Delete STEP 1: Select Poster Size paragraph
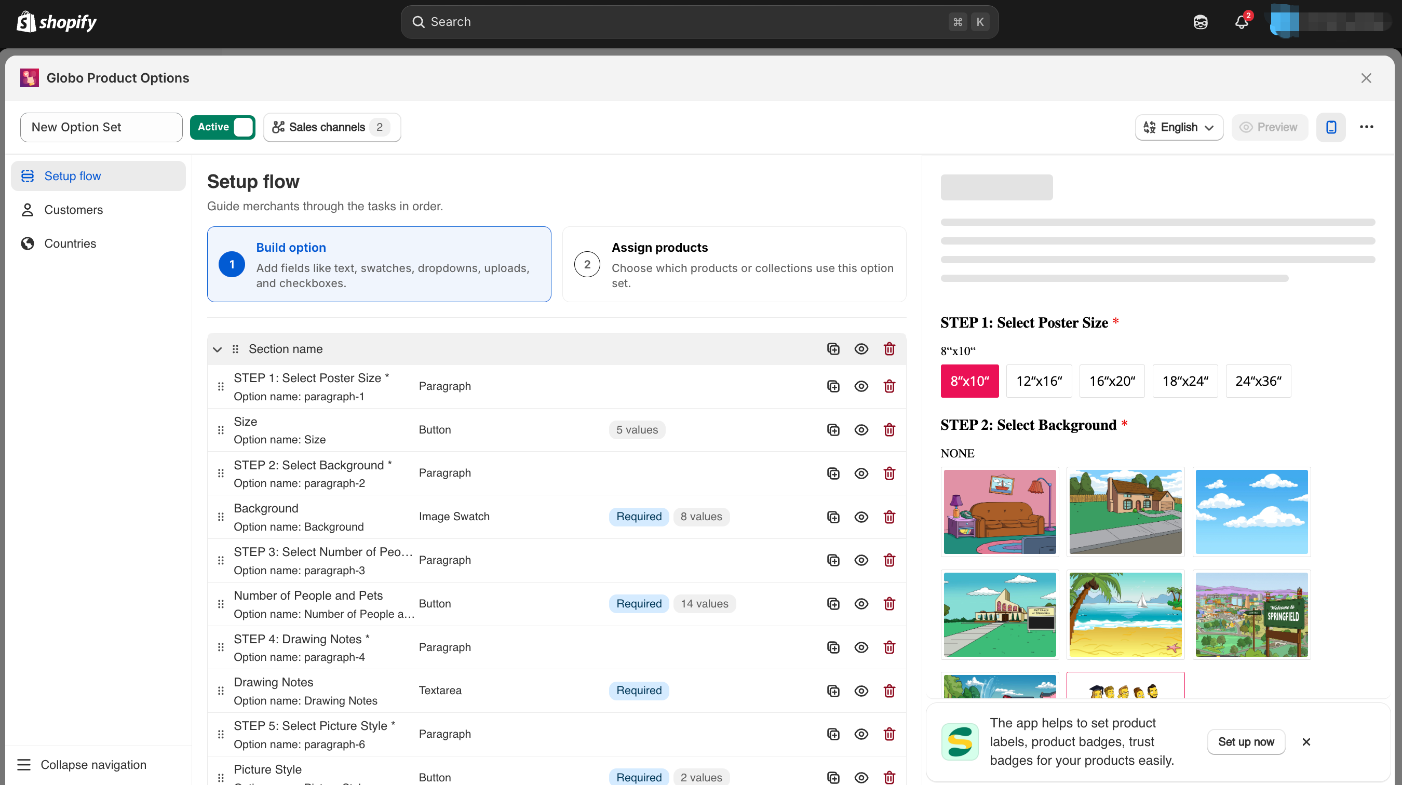This screenshot has height=785, width=1402. pos(889,386)
